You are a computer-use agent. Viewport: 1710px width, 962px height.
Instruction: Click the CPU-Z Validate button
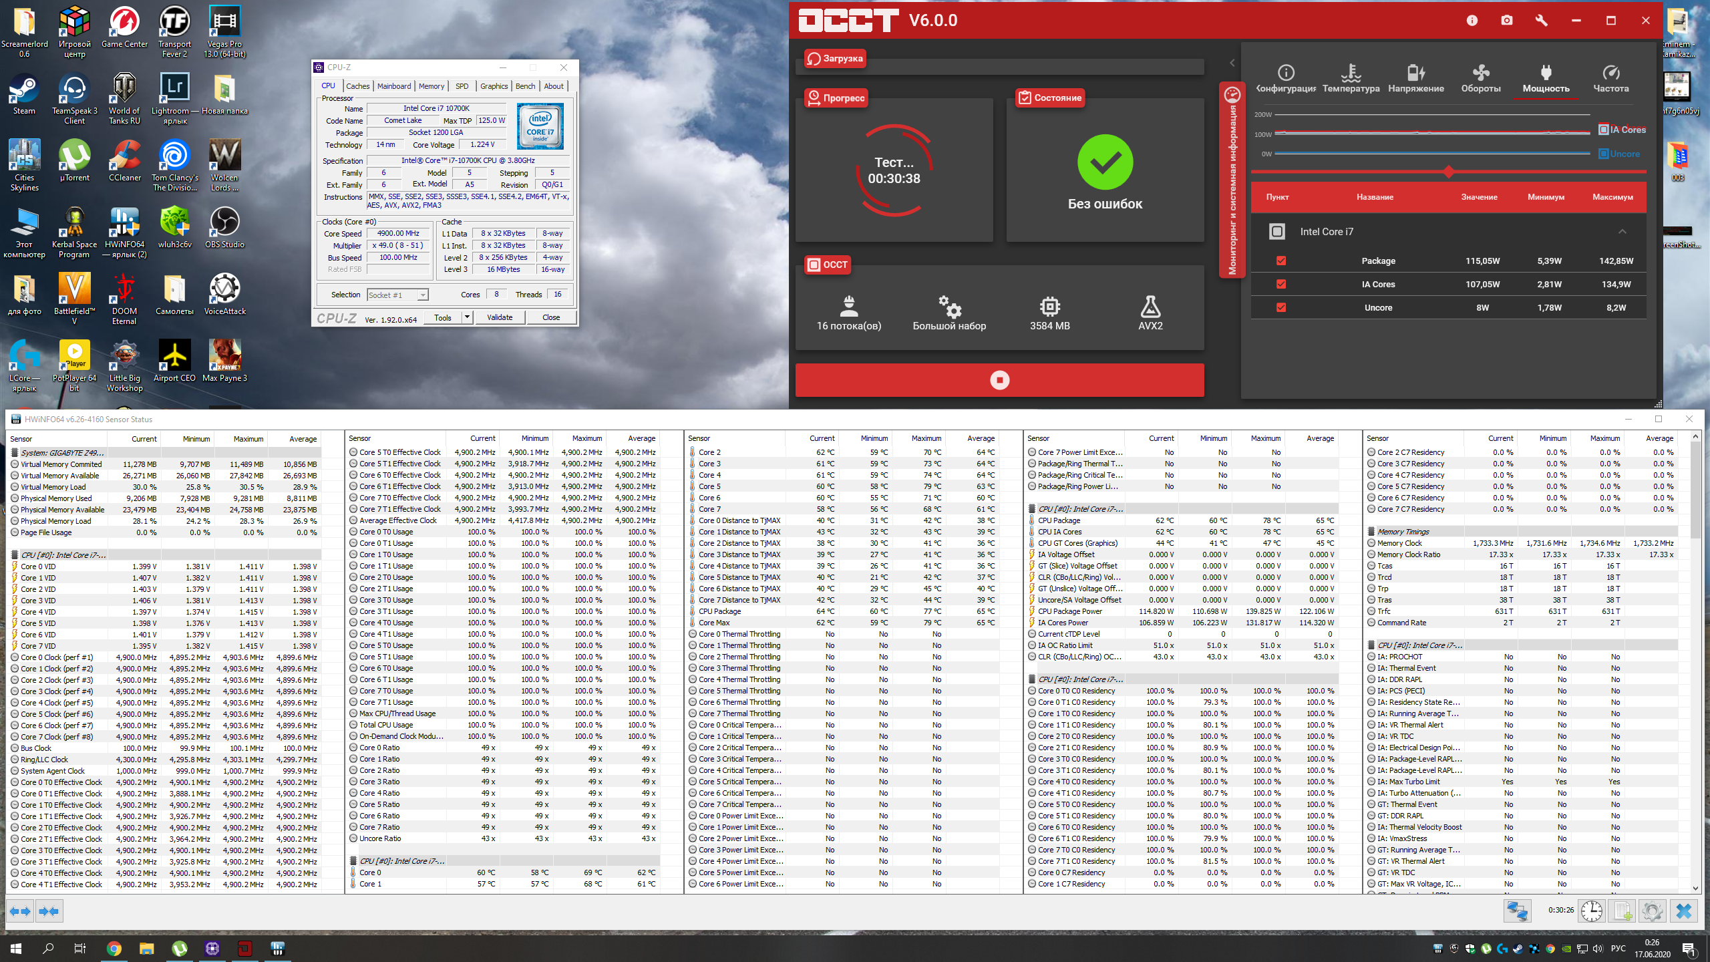[500, 317]
